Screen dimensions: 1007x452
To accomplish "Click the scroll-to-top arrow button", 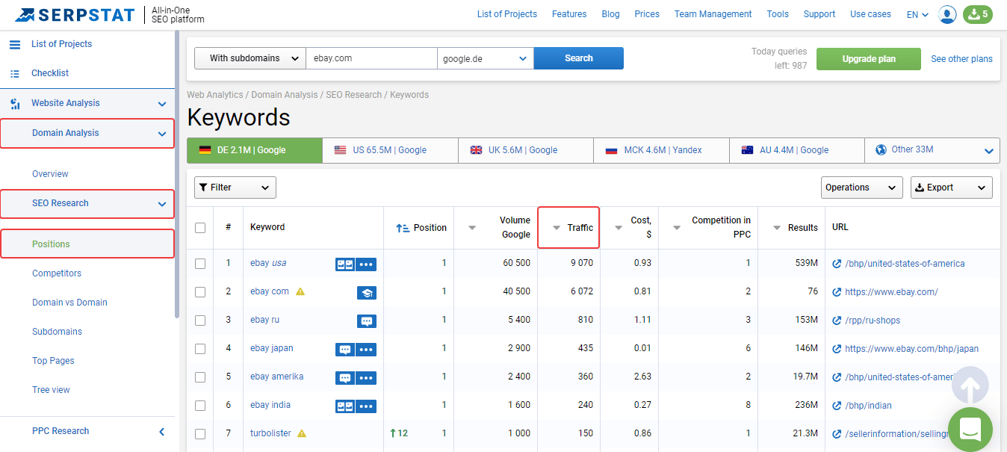I will [970, 386].
